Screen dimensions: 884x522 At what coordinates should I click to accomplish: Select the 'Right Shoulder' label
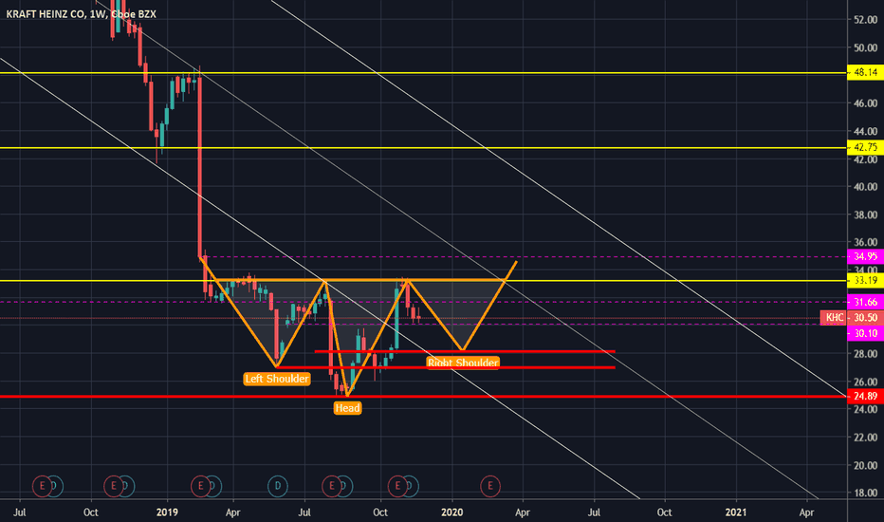click(x=463, y=363)
